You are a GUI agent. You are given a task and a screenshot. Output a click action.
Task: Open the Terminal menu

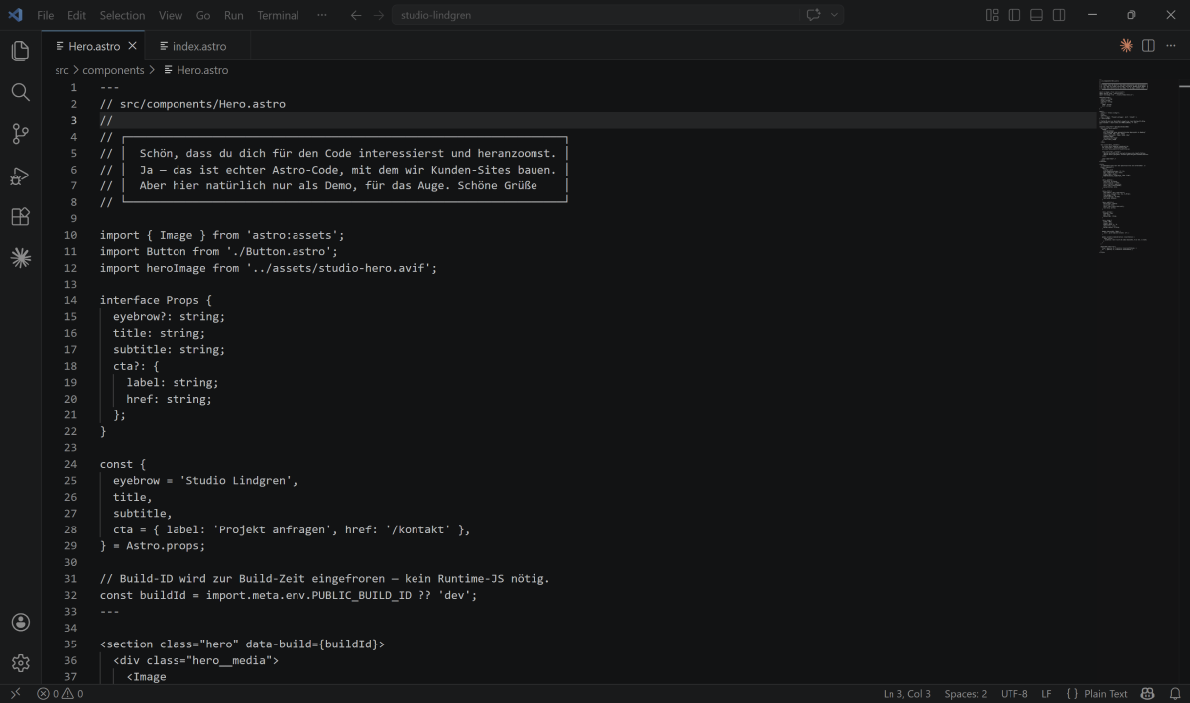pyautogui.click(x=279, y=15)
